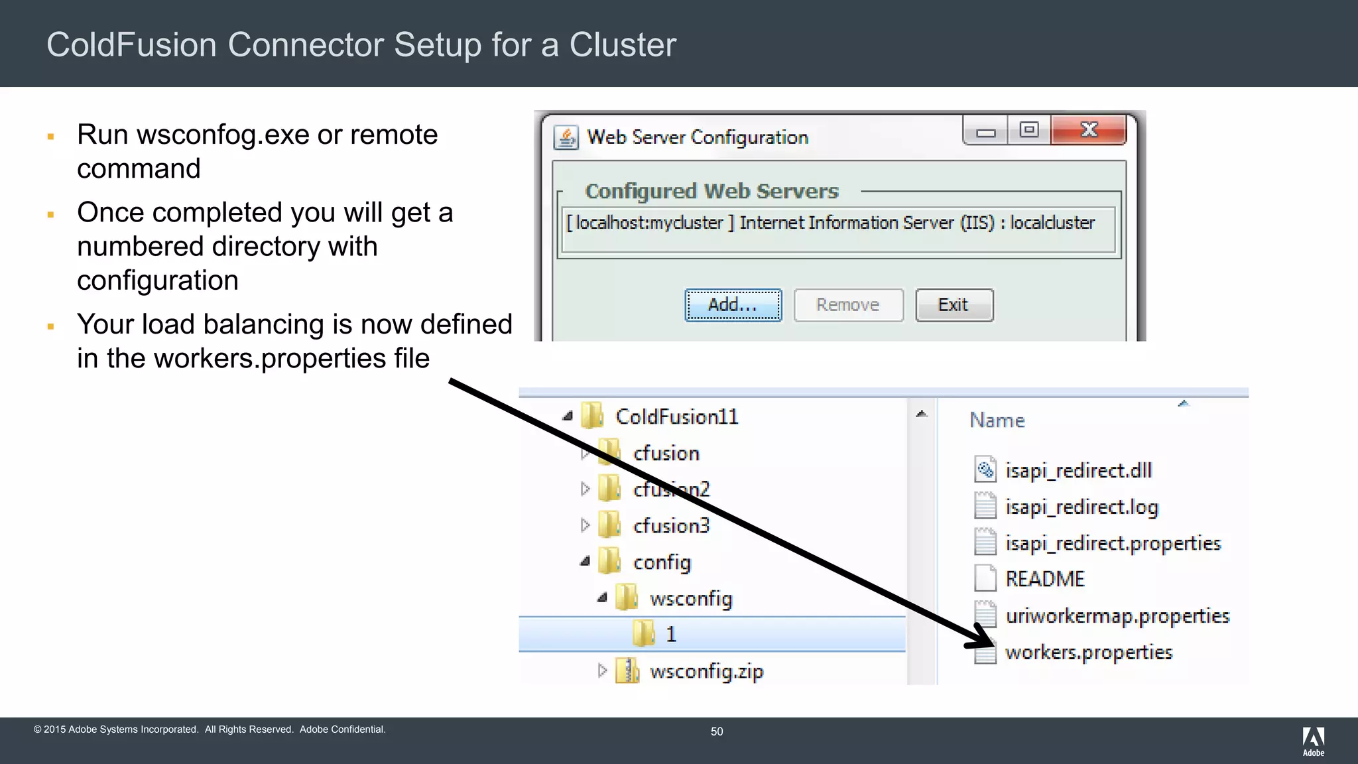This screenshot has height=764, width=1358.
Task: Select the isapi_redirect.dll file name
Action: coord(1079,471)
